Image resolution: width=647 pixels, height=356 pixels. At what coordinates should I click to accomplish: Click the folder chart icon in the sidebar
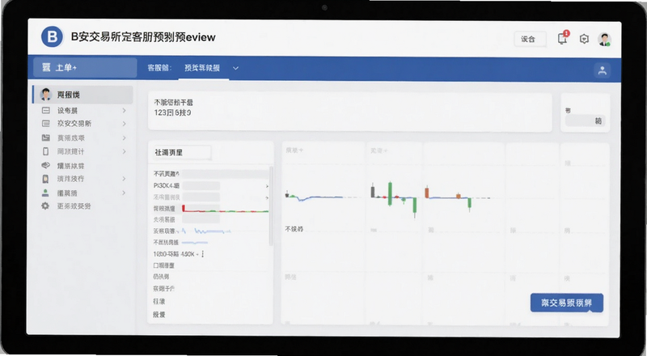coord(46,138)
